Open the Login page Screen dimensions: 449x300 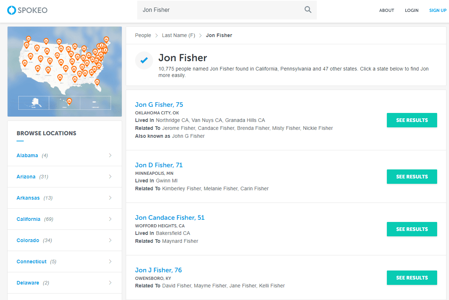click(411, 10)
